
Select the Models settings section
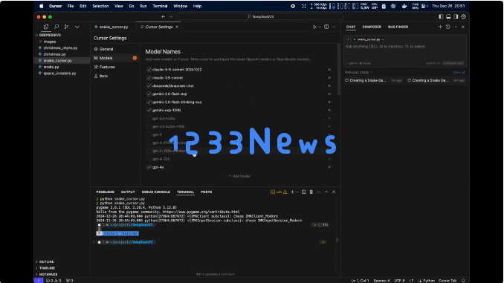point(106,58)
